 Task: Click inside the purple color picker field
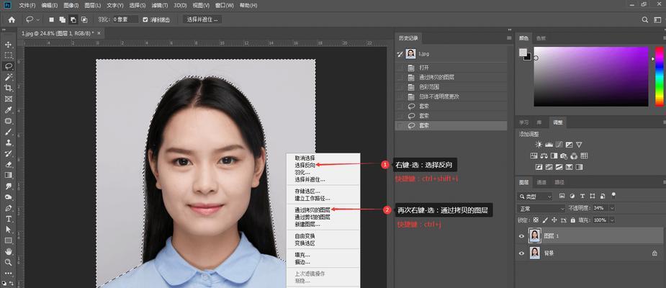pyautogui.click(x=591, y=76)
